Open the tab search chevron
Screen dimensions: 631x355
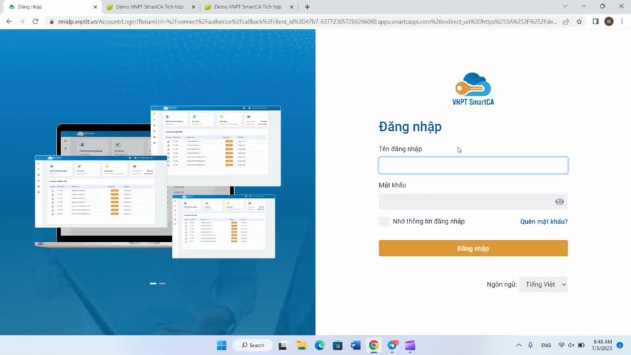(565, 7)
